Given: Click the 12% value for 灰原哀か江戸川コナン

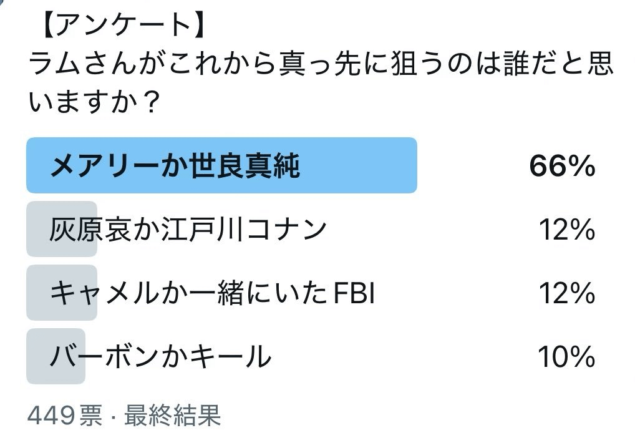Looking at the screenshot, I should pyautogui.click(x=566, y=230).
